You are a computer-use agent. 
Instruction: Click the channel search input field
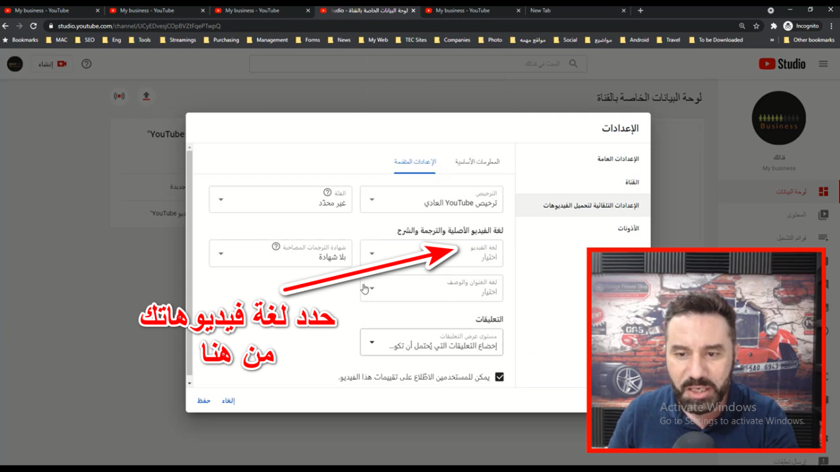tap(411, 64)
